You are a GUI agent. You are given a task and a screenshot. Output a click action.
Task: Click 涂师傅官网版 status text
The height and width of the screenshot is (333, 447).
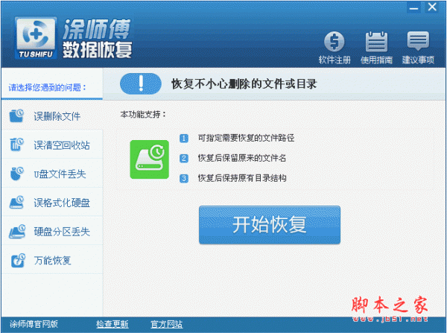click(x=34, y=324)
